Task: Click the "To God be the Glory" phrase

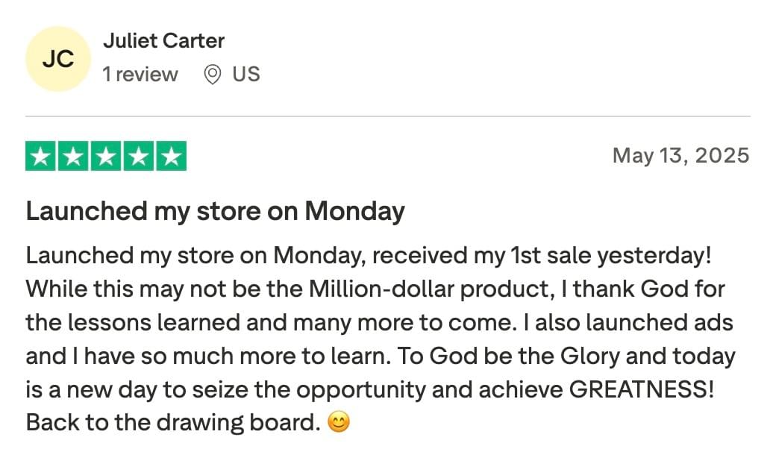Action: [x=508, y=356]
